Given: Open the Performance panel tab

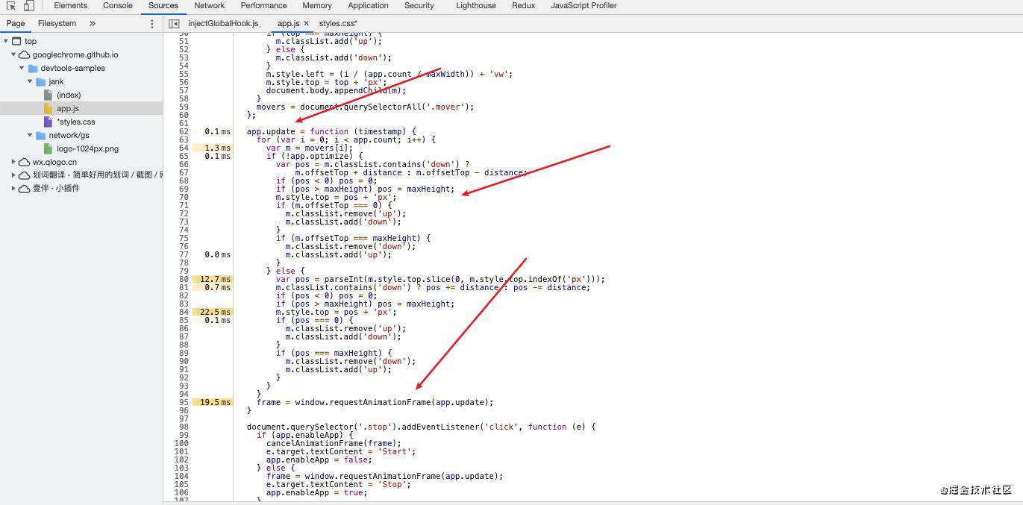Looking at the screenshot, I should (264, 6).
